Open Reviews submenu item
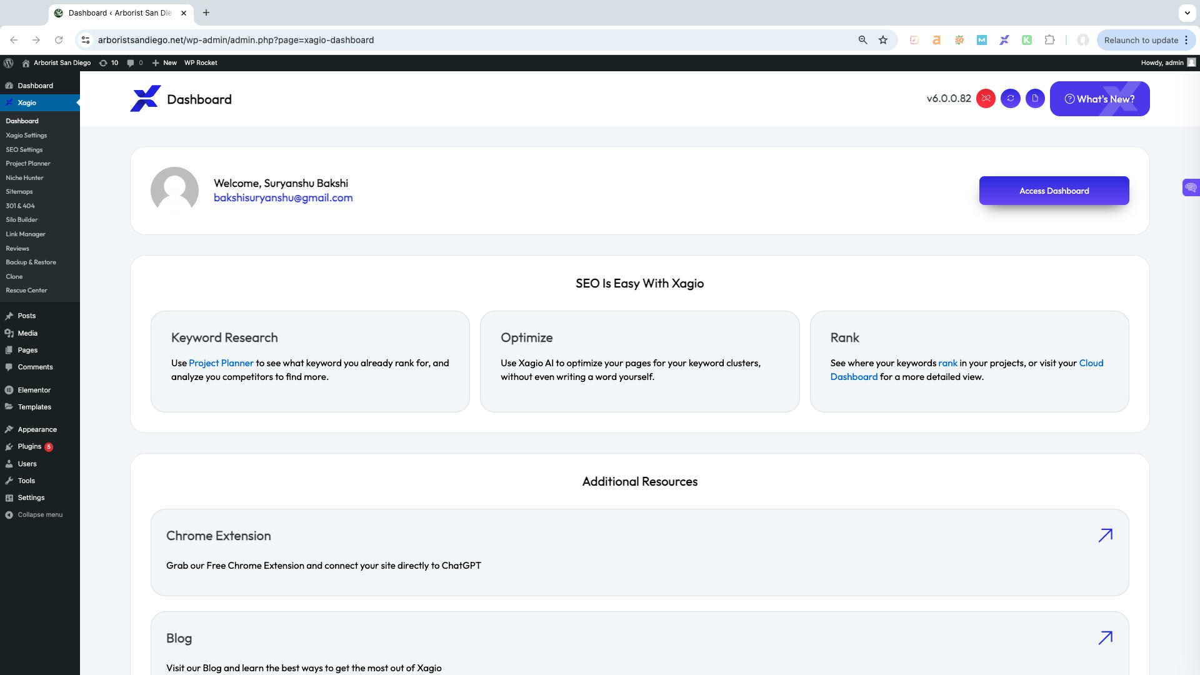1200x675 pixels. [x=17, y=249]
